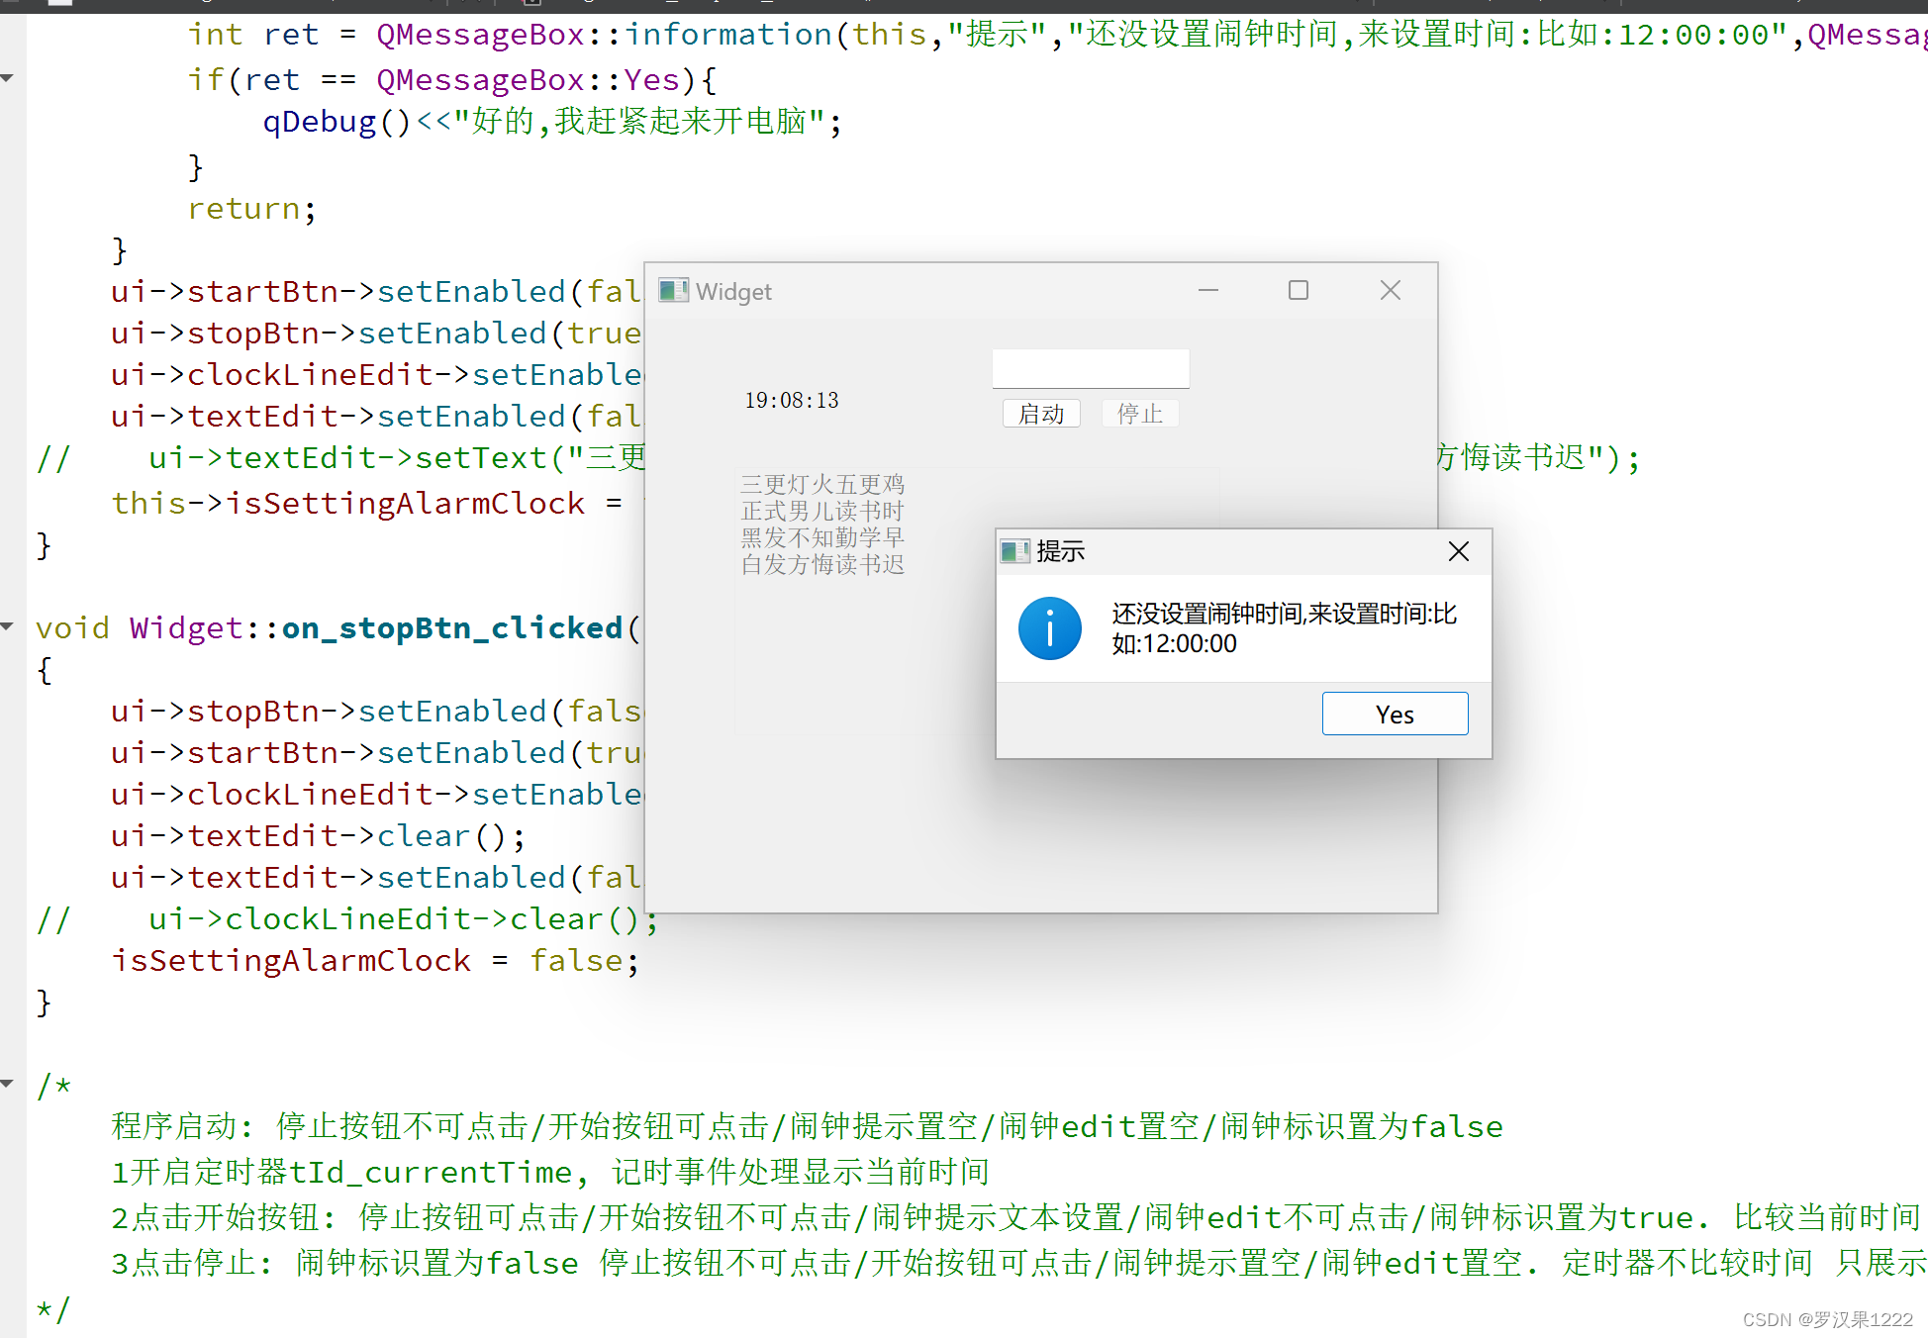1928x1338 pixels.
Task: Minimize the Widget window
Action: point(1207,291)
